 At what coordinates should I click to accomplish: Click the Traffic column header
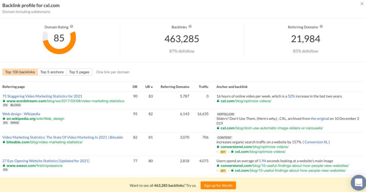(x=203, y=87)
